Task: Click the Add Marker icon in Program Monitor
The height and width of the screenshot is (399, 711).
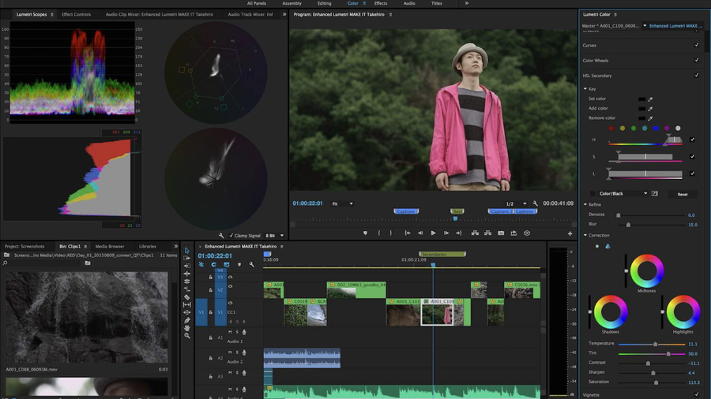Action: click(364, 233)
